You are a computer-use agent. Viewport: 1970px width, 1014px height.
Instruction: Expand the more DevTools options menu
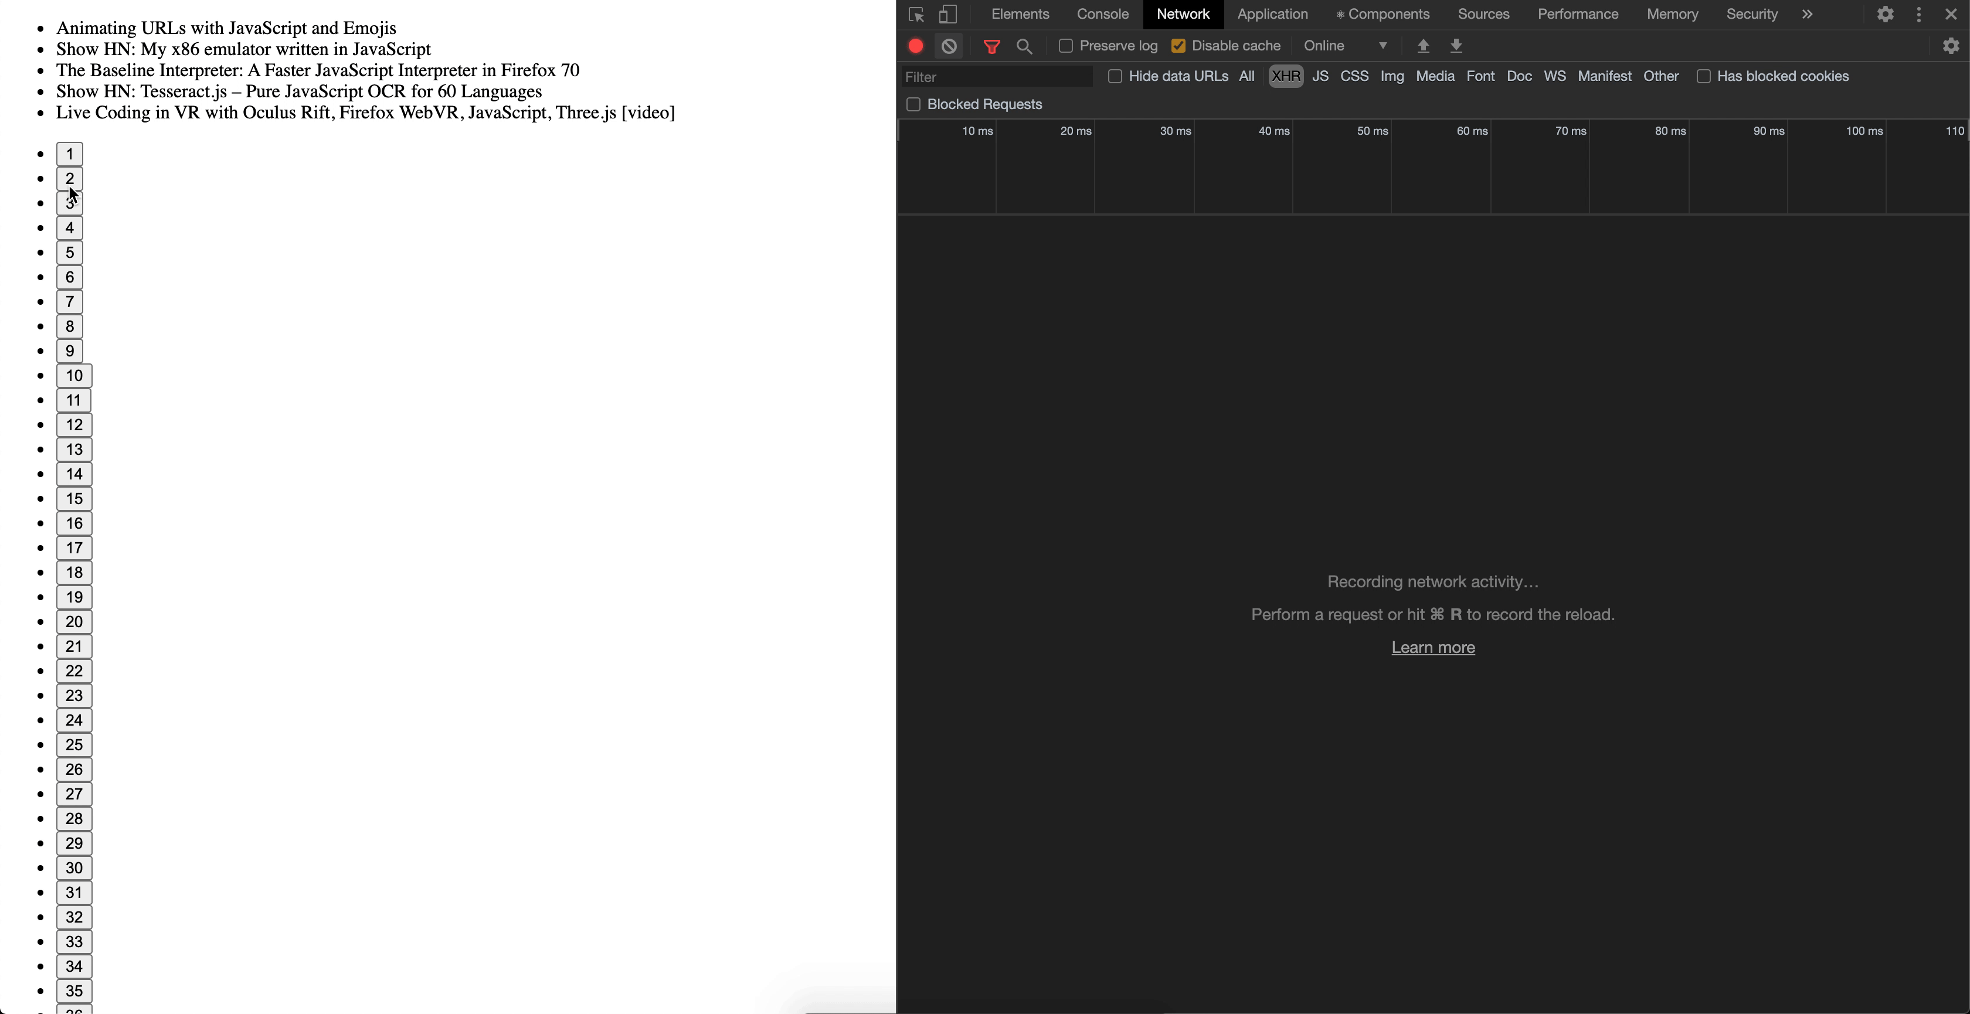(x=1920, y=13)
